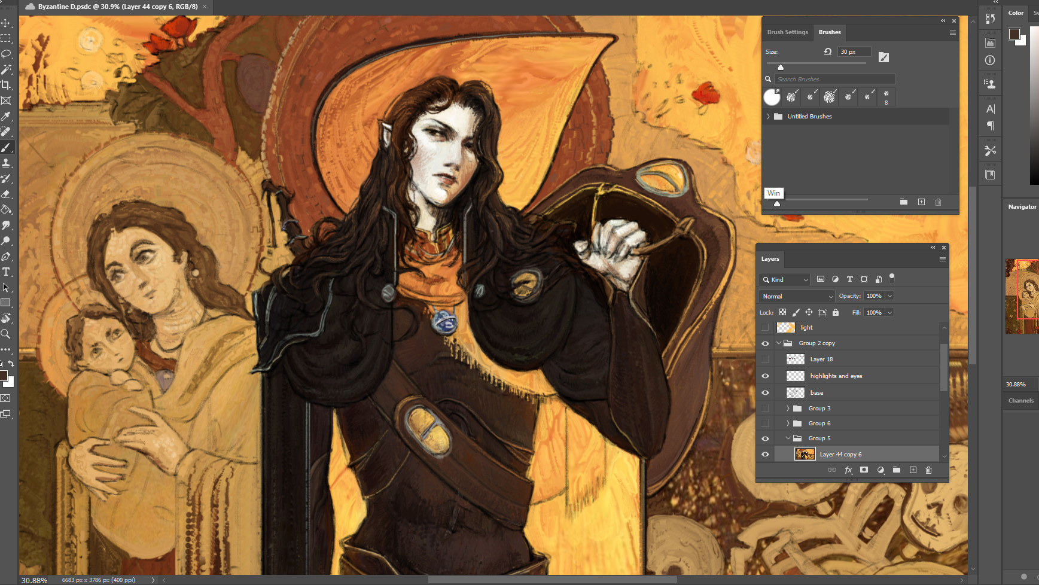Select the Dodge tool
Screen dimensions: 1039x585
click(6, 240)
